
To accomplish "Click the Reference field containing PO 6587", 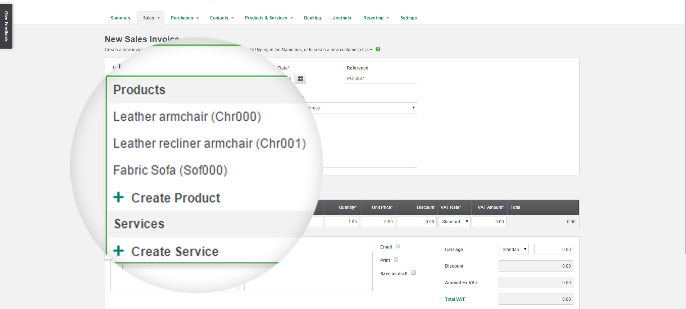I will tap(381, 79).
